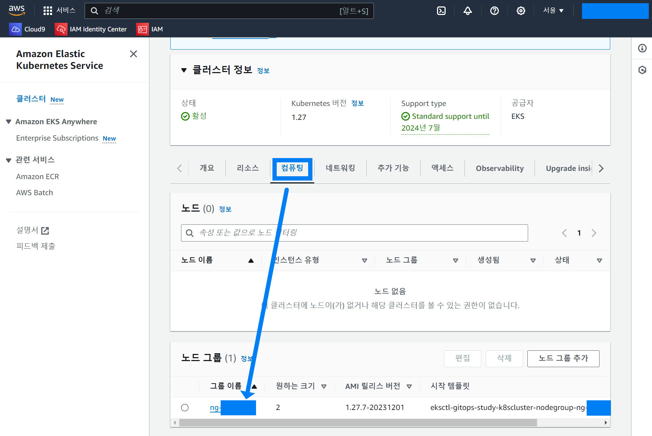Switch to the 액세스 tab

click(x=442, y=168)
